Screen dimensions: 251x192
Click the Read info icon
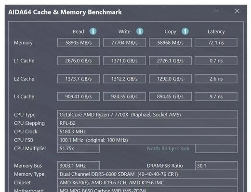coord(93,31)
